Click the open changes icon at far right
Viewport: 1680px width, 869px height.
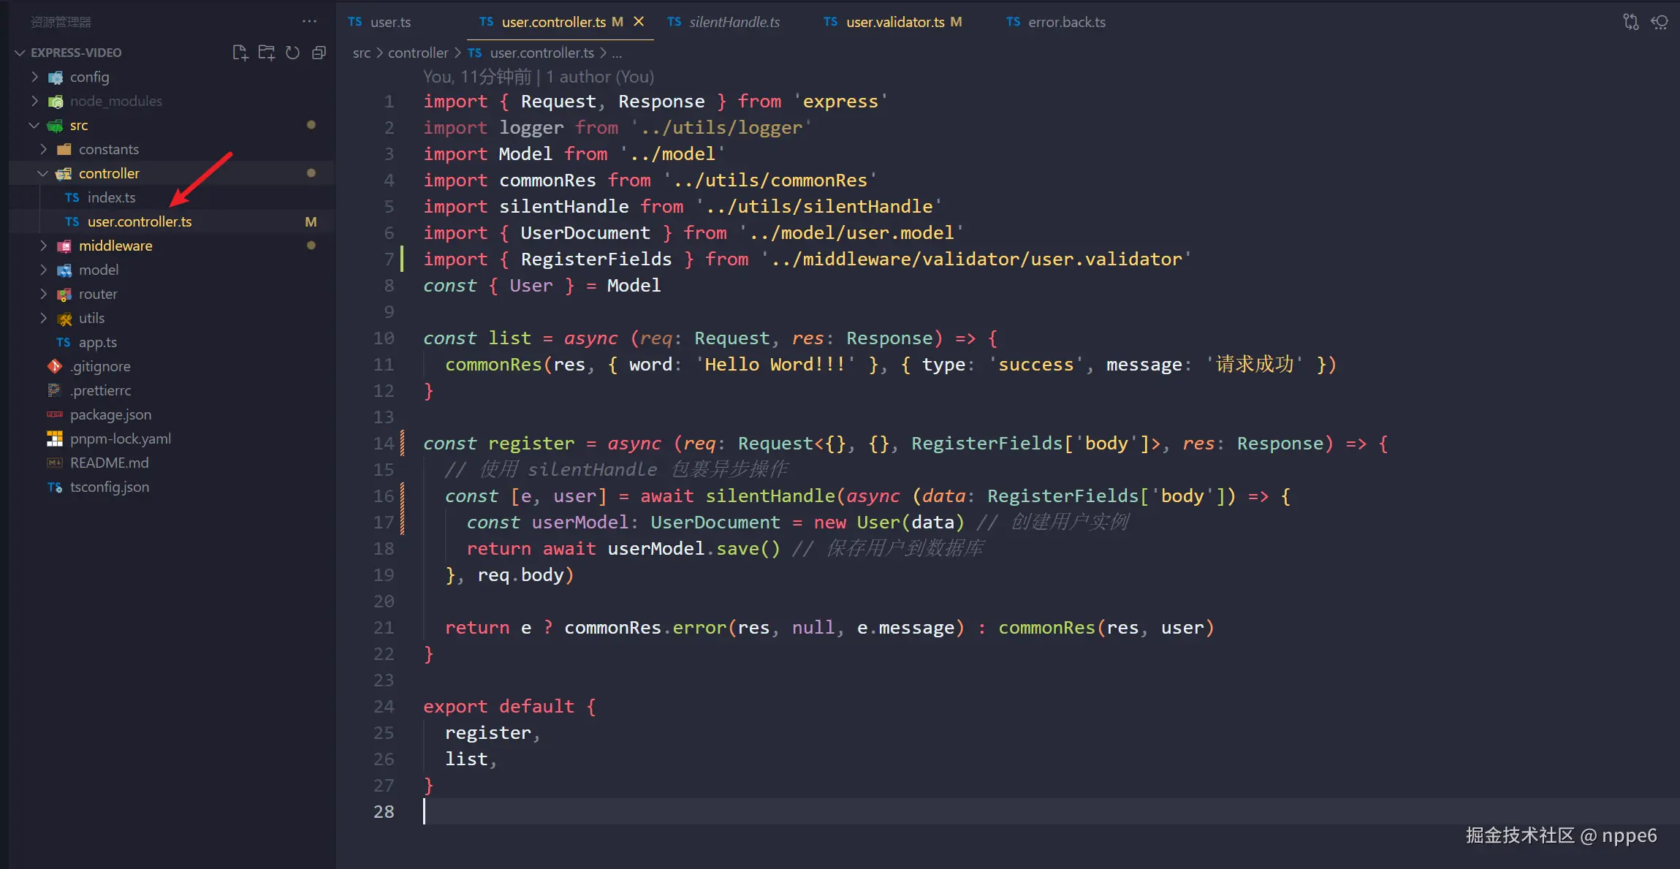(1660, 22)
